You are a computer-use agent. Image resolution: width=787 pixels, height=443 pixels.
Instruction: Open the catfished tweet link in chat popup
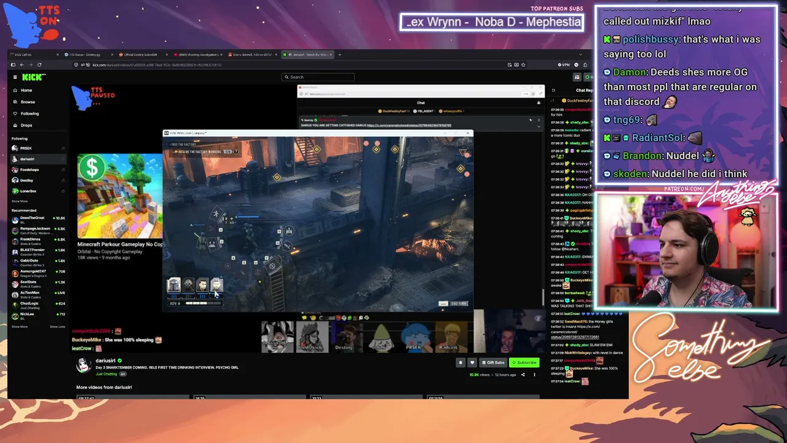click(409, 126)
